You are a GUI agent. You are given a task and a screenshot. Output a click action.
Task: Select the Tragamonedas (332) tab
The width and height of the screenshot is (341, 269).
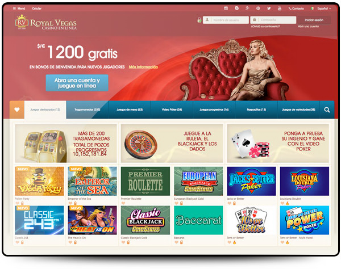coord(87,110)
